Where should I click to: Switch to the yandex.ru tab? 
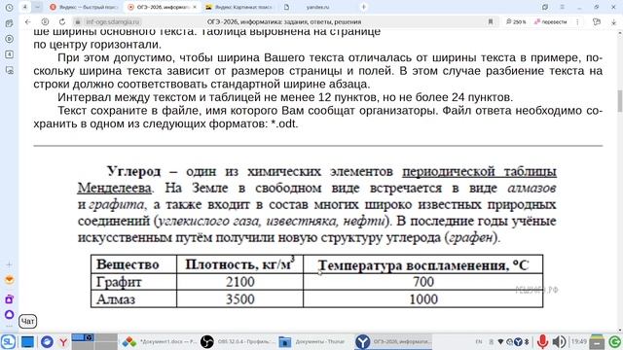(317, 7)
